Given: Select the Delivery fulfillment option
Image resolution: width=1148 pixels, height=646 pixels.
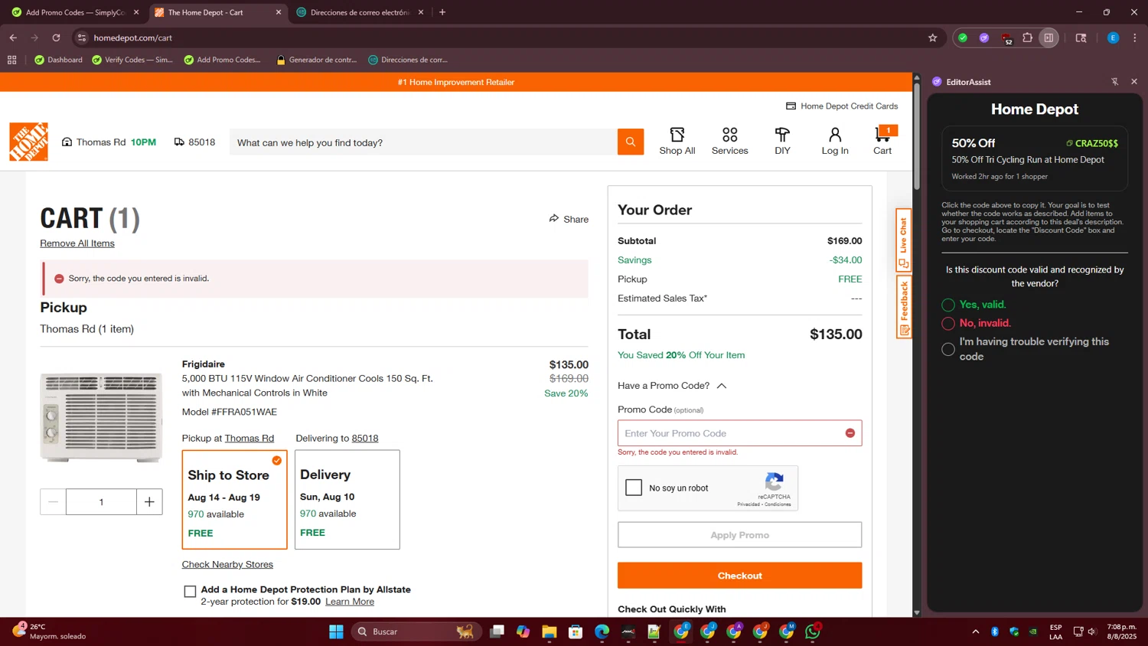Looking at the screenshot, I should pyautogui.click(x=347, y=500).
